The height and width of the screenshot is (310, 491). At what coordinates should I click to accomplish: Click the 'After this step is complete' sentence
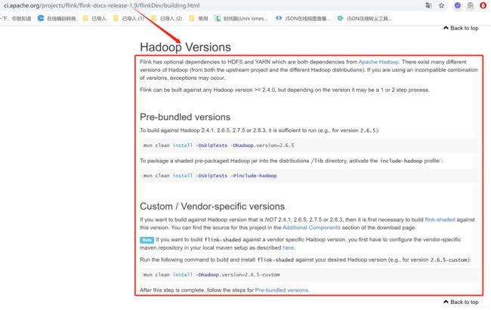coord(224,290)
